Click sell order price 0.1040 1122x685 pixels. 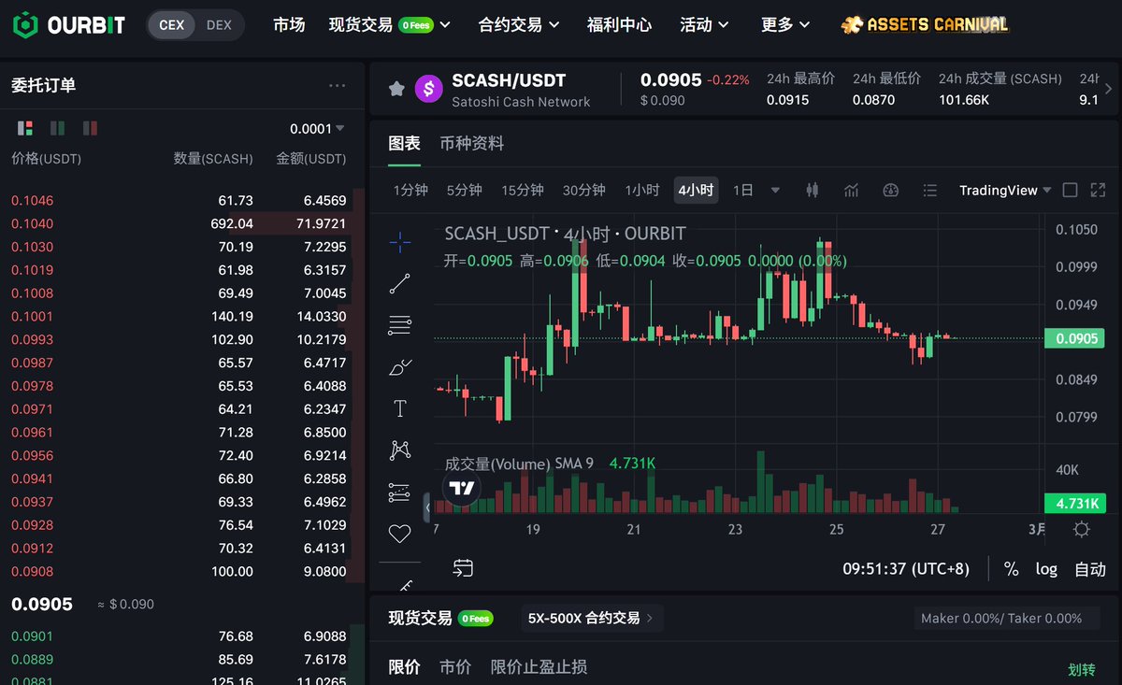(32, 223)
